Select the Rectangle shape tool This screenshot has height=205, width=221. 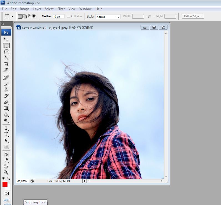tap(6, 146)
